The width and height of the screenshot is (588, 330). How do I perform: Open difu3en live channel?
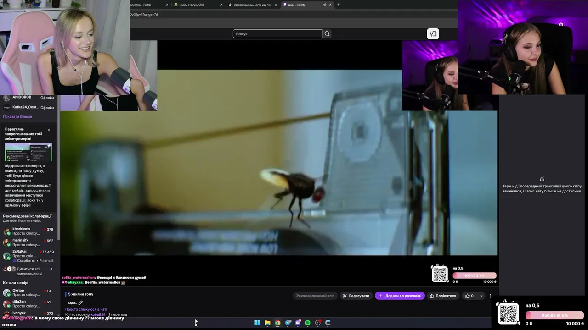[x=28, y=303]
